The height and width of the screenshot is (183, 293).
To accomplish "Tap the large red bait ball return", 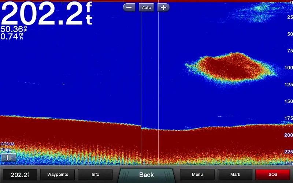I will 231,67.
